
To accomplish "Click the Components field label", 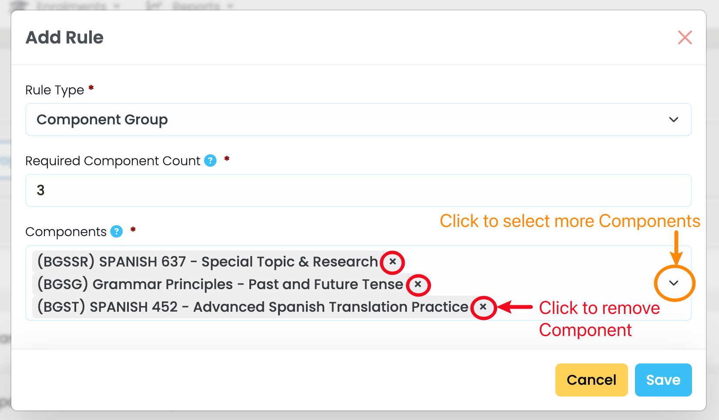I will click(66, 232).
